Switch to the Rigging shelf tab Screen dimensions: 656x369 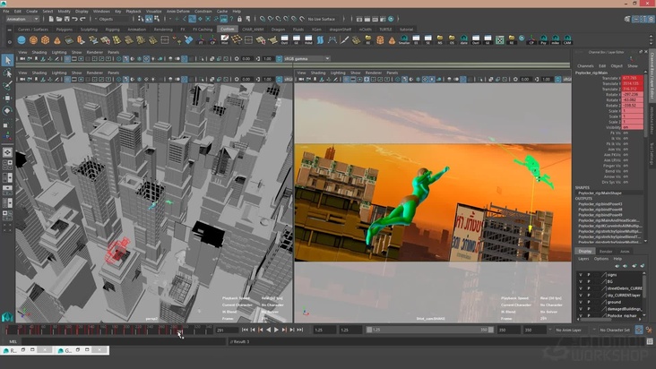pyautogui.click(x=112, y=29)
